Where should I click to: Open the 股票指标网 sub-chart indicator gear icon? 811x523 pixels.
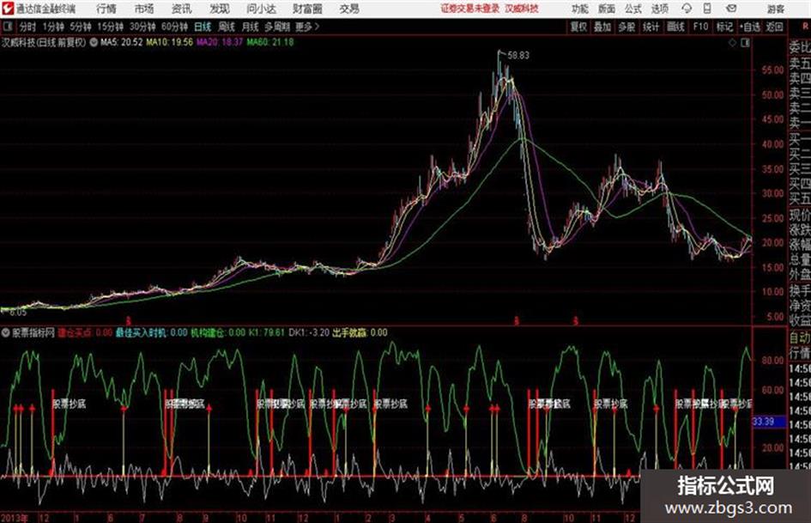(5, 332)
